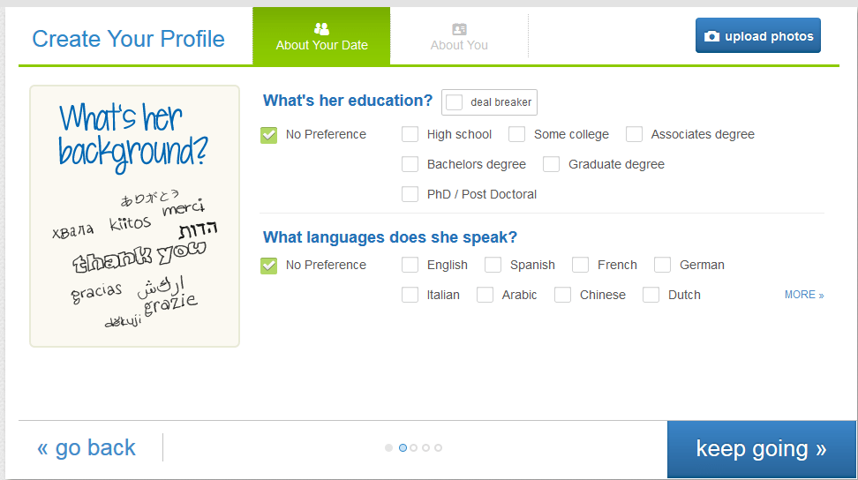Uncheck No Preference for education
Screen dimensions: 858x480
pos(269,135)
